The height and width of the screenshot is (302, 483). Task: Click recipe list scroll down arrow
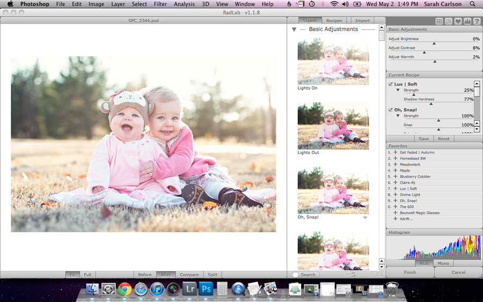(x=477, y=129)
